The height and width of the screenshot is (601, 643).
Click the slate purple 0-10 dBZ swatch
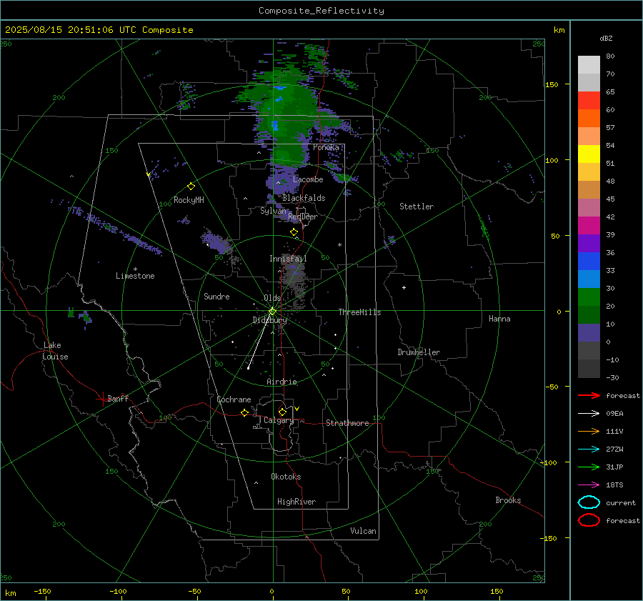tap(589, 333)
